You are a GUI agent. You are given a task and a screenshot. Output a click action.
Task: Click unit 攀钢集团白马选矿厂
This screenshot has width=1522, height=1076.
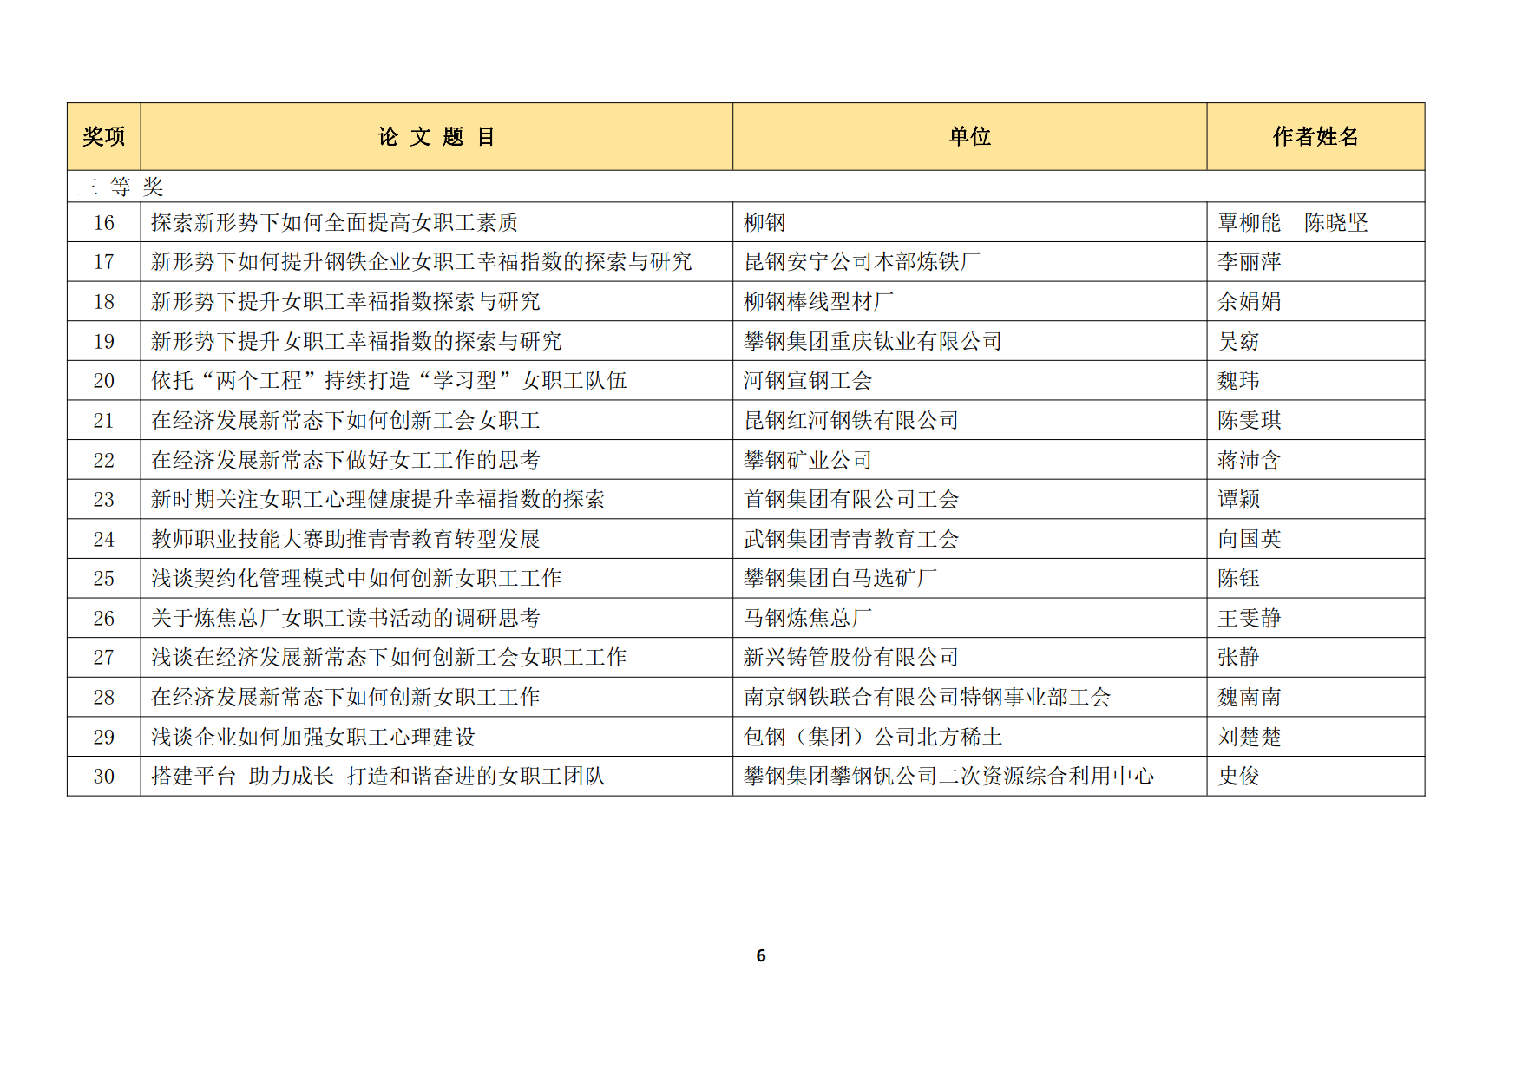click(840, 579)
